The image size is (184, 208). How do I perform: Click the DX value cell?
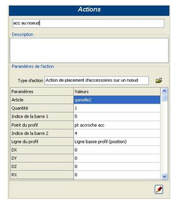coord(117,150)
